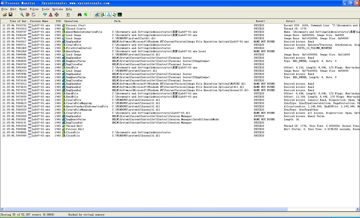Click the FSCTL_IS_VOLUME_MOUNTED detail cell
The height and width of the screenshot is (218, 360).
[x=308, y=48]
